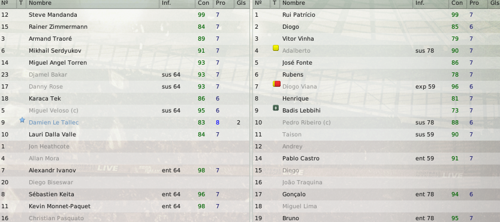
Task: Select Rui Patrício in right table
Action: coord(376,15)
